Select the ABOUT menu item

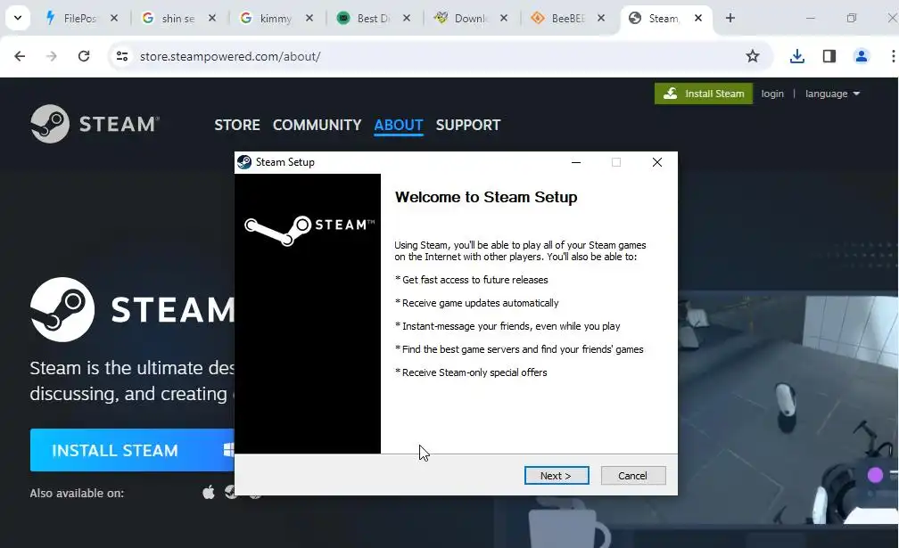click(399, 125)
